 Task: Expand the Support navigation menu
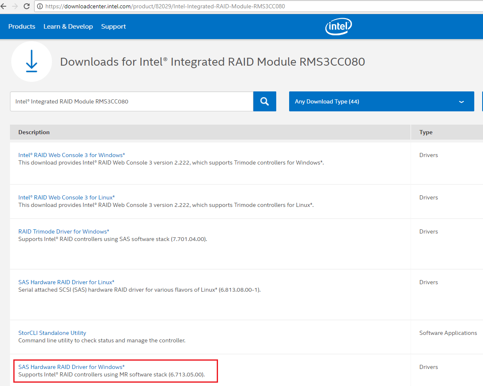click(113, 26)
